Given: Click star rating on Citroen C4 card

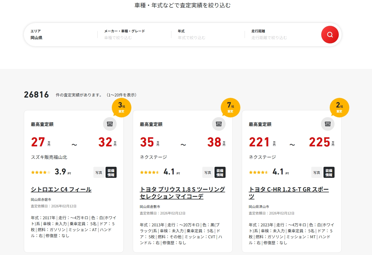Looking at the screenshot, I should click(41, 172).
